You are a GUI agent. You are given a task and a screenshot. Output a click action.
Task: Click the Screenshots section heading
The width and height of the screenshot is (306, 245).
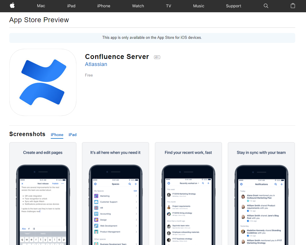pyautogui.click(x=27, y=134)
